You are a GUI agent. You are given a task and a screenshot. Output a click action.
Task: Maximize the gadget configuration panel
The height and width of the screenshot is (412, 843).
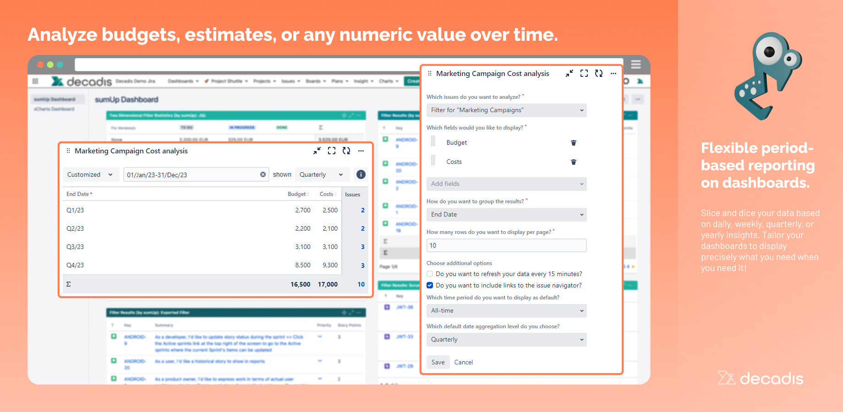click(x=584, y=74)
